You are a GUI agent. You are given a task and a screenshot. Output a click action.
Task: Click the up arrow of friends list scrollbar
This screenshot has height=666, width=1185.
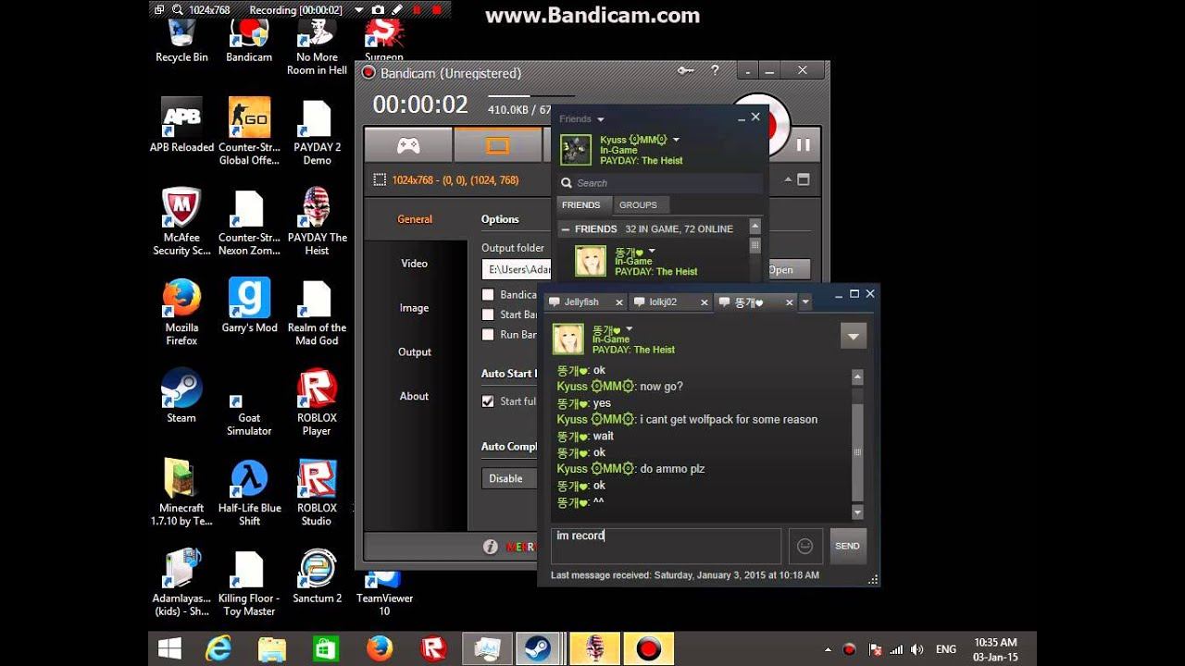coord(755,227)
